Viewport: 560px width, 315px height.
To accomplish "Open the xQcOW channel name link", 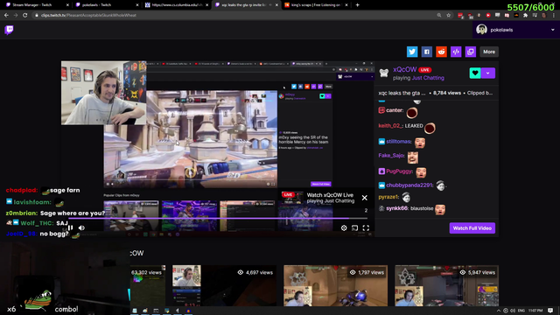I will point(404,70).
